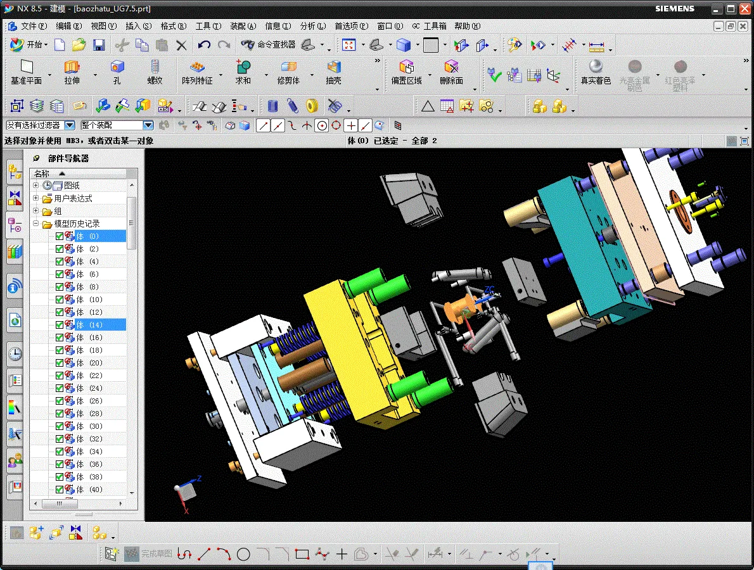Toggle the Snap to Midpoint icon
This screenshot has width=754, height=570.
[x=278, y=126]
